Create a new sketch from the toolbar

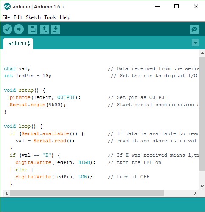click(x=33, y=29)
